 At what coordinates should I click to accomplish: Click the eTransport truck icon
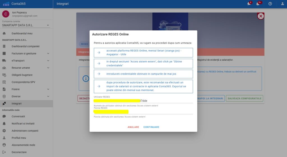pyautogui.click(x=4, y=61)
